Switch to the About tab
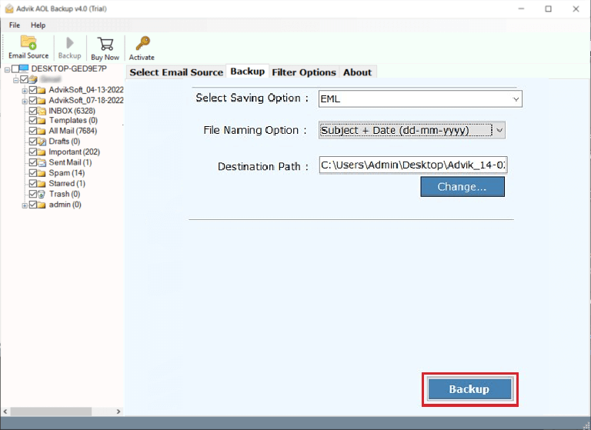This screenshot has width=591, height=430. 357,72
